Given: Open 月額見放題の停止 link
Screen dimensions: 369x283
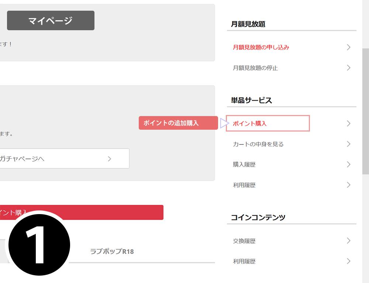Looking at the screenshot, I should 255,68.
